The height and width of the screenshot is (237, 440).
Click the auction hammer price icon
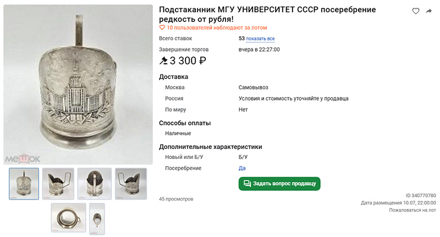(x=163, y=60)
